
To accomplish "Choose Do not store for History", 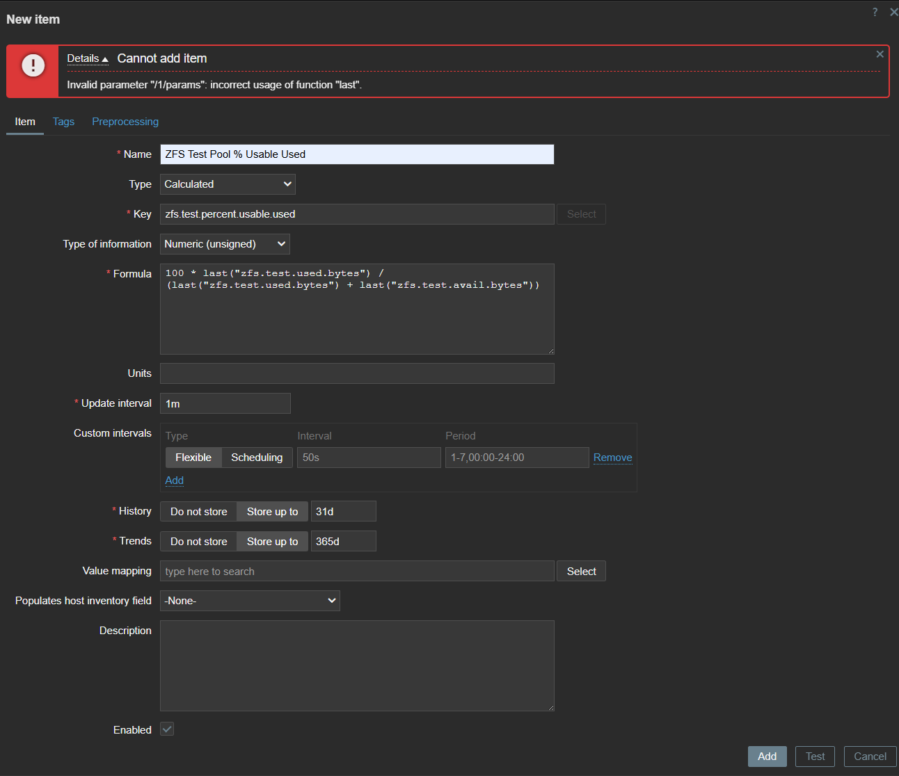I will pos(199,512).
